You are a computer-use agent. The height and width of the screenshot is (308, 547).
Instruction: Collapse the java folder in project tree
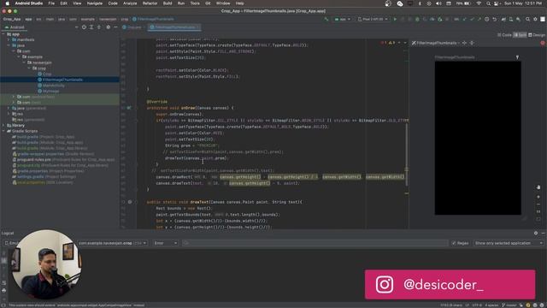pyautogui.click(x=9, y=45)
